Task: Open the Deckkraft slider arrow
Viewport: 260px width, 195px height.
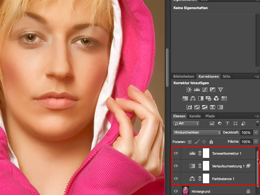Action: [x=256, y=133]
